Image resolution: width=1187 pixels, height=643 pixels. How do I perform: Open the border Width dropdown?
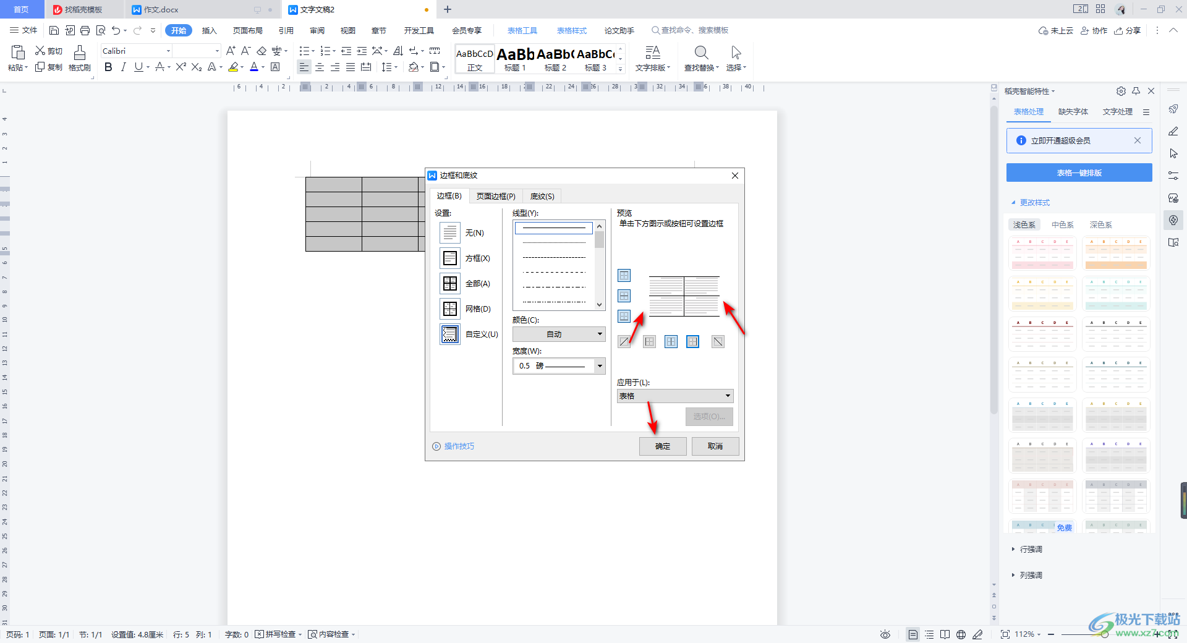tap(559, 366)
